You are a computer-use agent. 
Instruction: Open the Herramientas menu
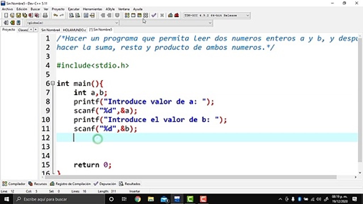click(92, 9)
